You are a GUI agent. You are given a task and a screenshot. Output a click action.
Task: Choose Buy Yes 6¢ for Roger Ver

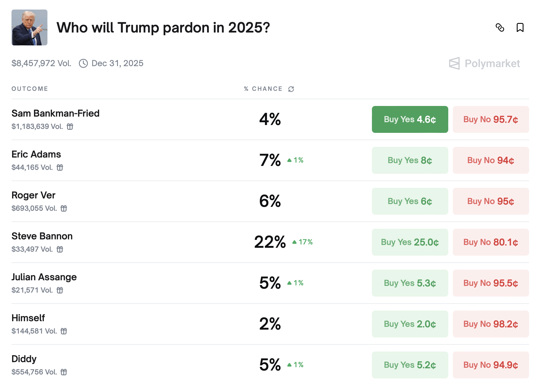[x=410, y=201]
